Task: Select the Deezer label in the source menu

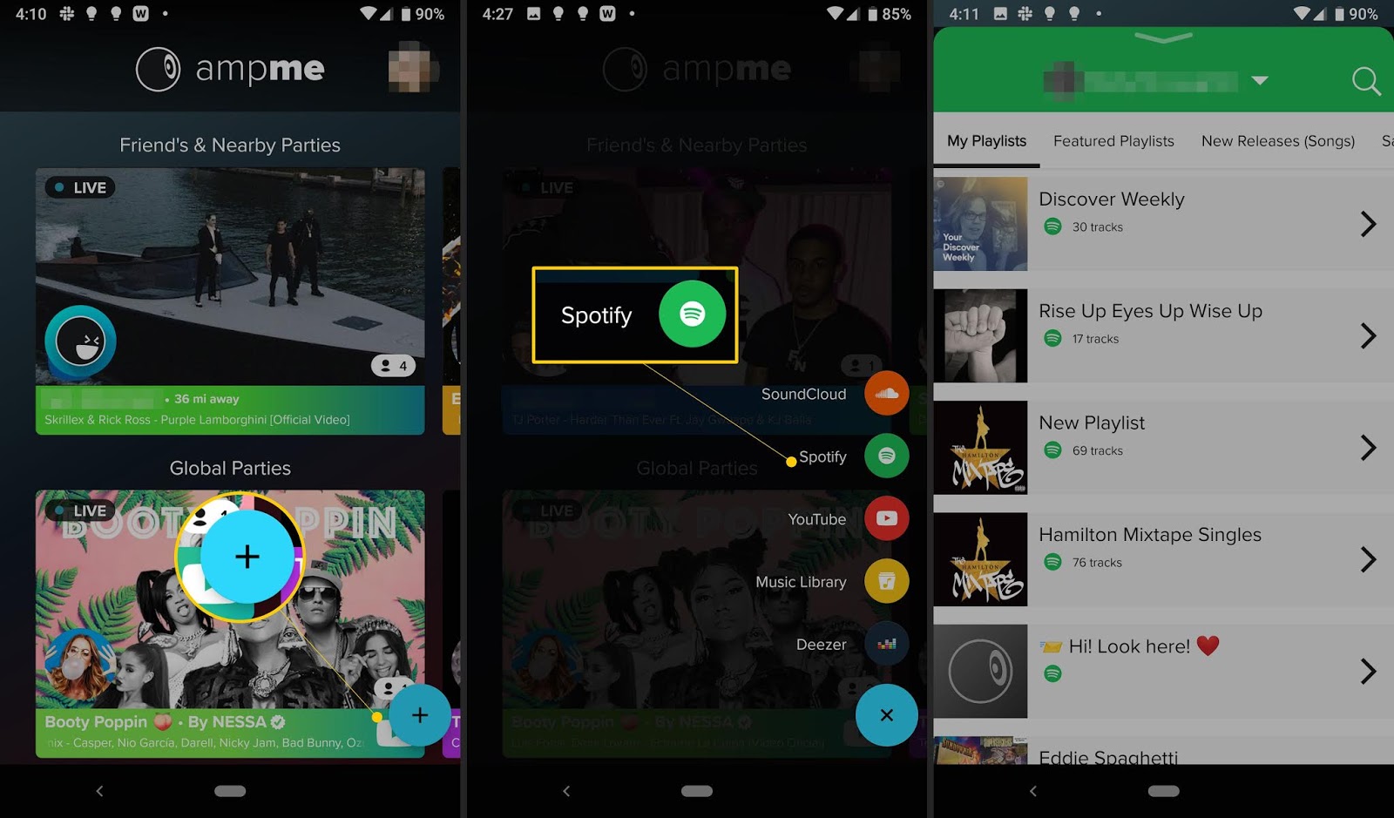Action: pos(822,645)
